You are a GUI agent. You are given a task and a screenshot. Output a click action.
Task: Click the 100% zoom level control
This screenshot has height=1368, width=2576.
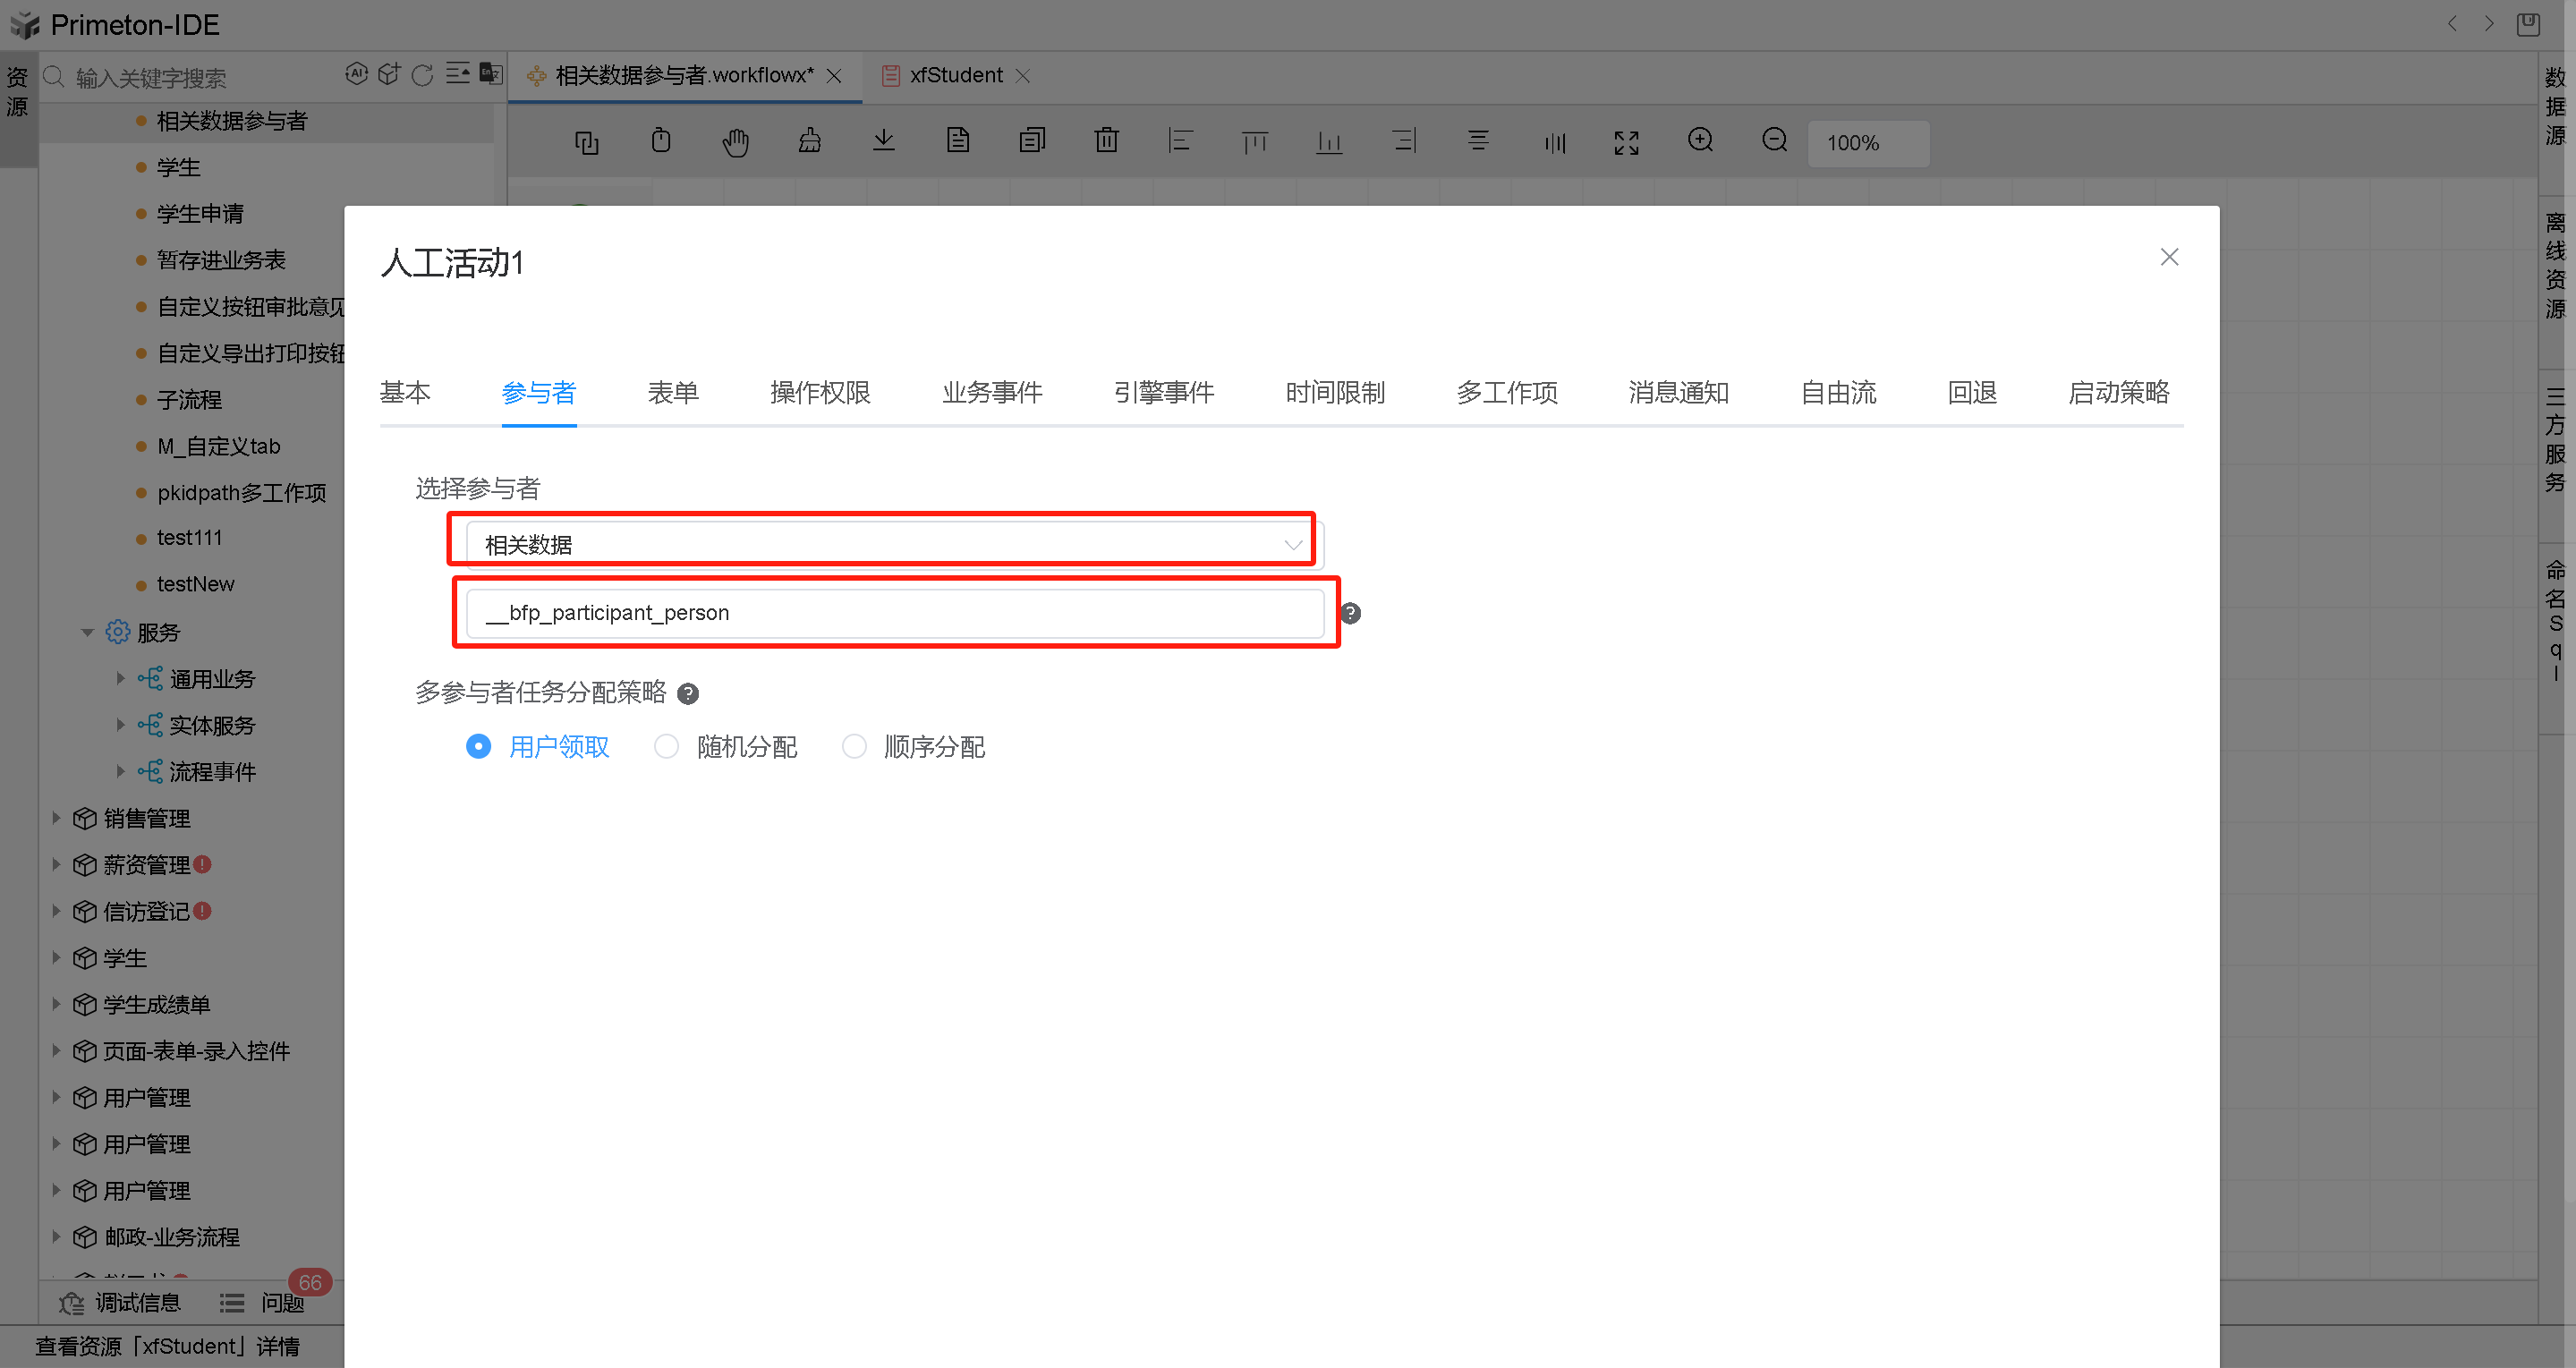pos(1867,142)
